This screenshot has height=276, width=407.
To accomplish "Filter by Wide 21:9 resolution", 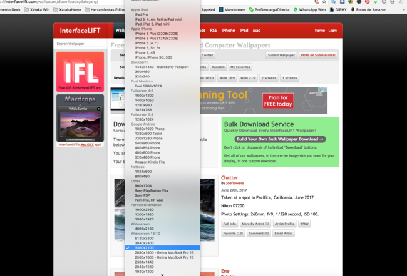I will (248, 77).
